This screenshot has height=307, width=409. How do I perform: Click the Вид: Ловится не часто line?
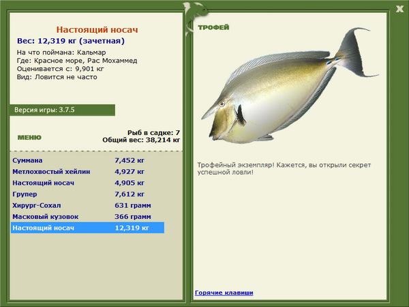click(x=57, y=76)
